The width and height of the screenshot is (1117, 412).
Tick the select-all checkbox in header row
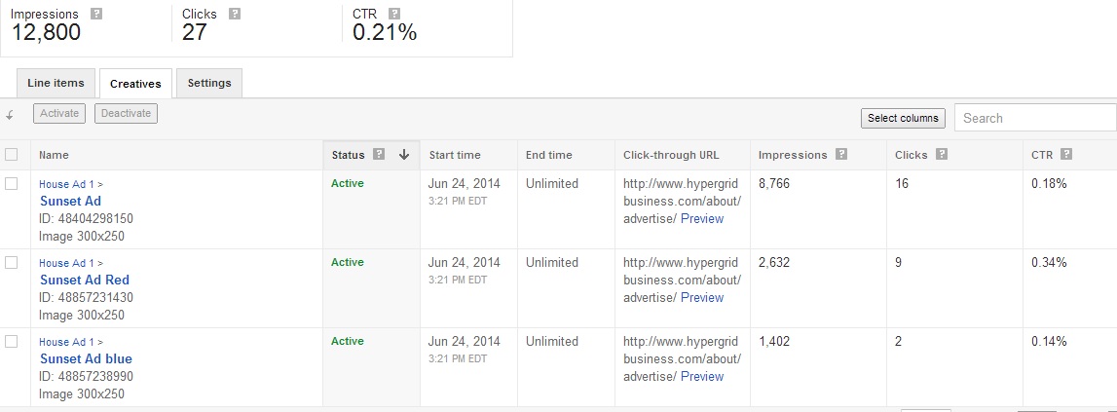pos(12,154)
